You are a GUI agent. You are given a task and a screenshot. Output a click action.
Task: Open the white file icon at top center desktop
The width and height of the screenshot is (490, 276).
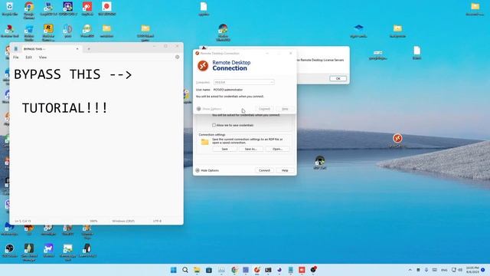[x=204, y=8]
